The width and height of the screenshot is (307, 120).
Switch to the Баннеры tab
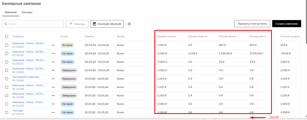27,12
